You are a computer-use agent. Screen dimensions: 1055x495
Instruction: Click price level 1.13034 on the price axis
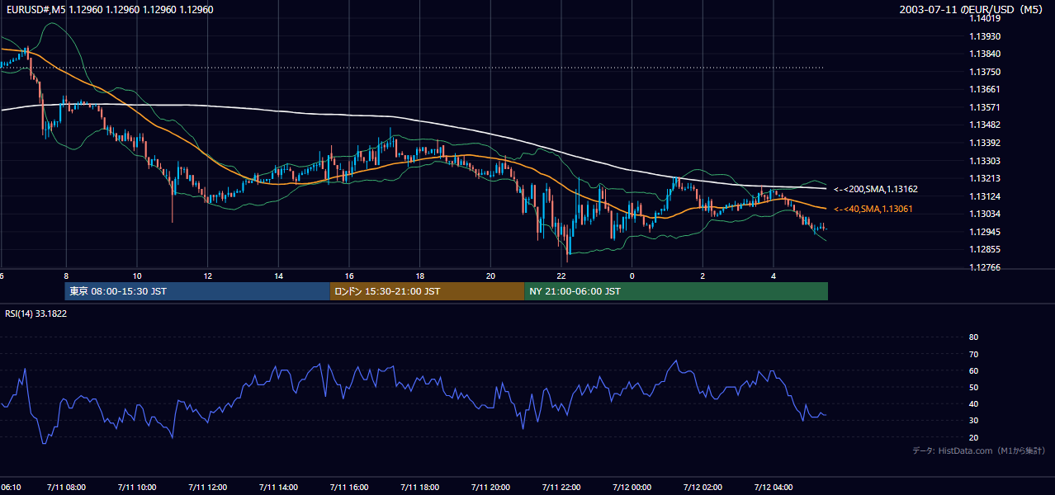[984, 214]
